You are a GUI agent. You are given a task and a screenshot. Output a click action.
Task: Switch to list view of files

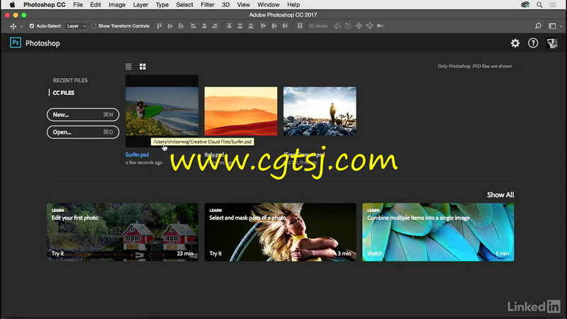tap(128, 67)
